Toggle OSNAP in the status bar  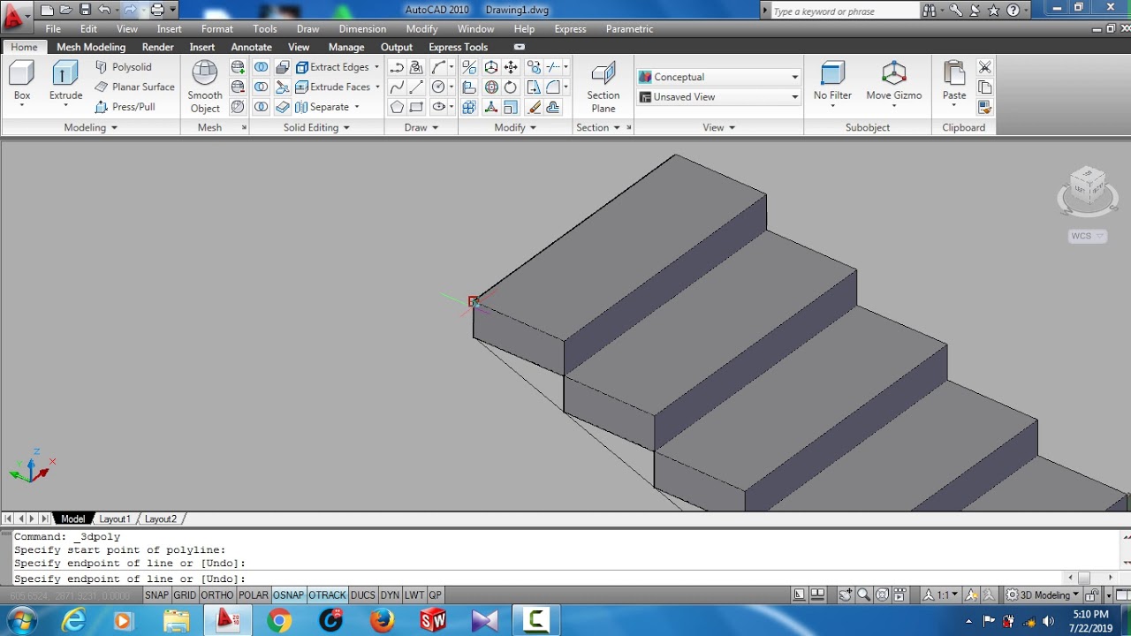click(288, 595)
